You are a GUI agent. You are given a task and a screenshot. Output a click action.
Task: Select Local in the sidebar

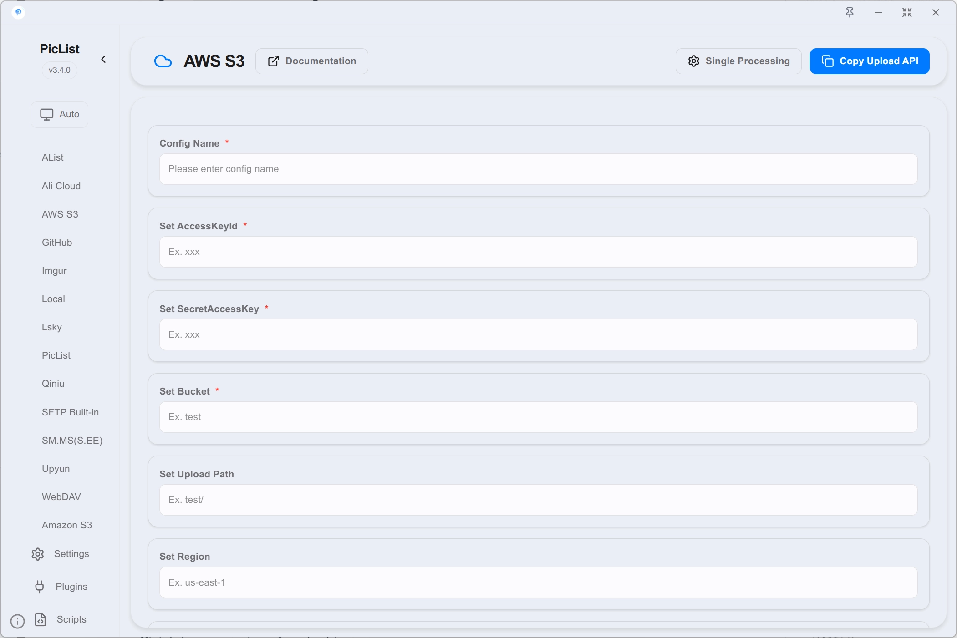click(53, 299)
